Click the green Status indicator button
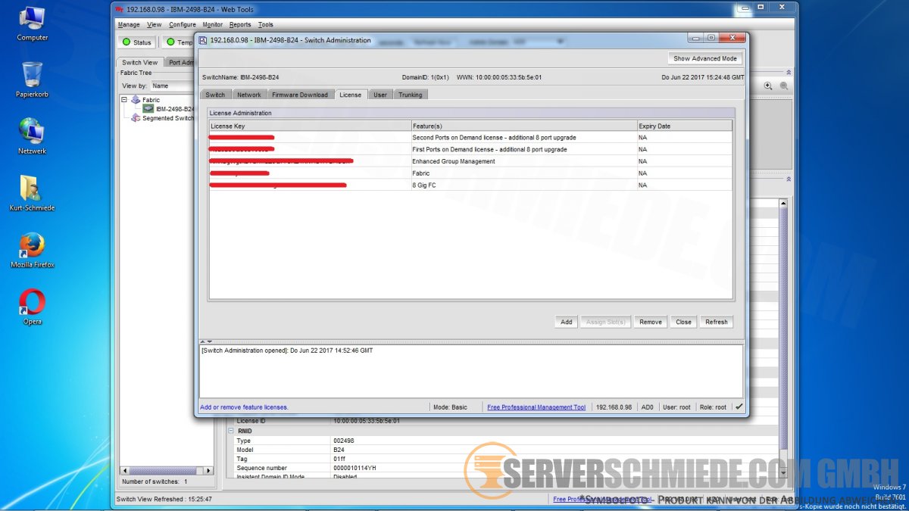 137,42
